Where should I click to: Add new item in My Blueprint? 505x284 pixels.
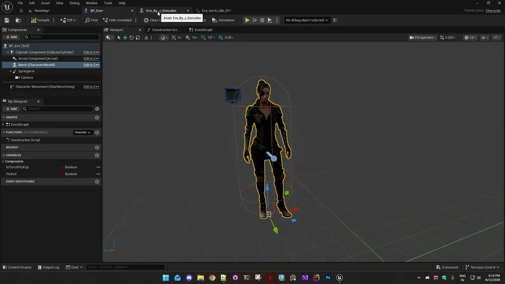click(11, 109)
